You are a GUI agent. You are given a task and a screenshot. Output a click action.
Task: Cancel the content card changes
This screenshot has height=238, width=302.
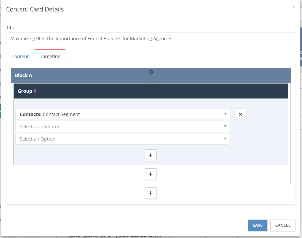coord(283,225)
